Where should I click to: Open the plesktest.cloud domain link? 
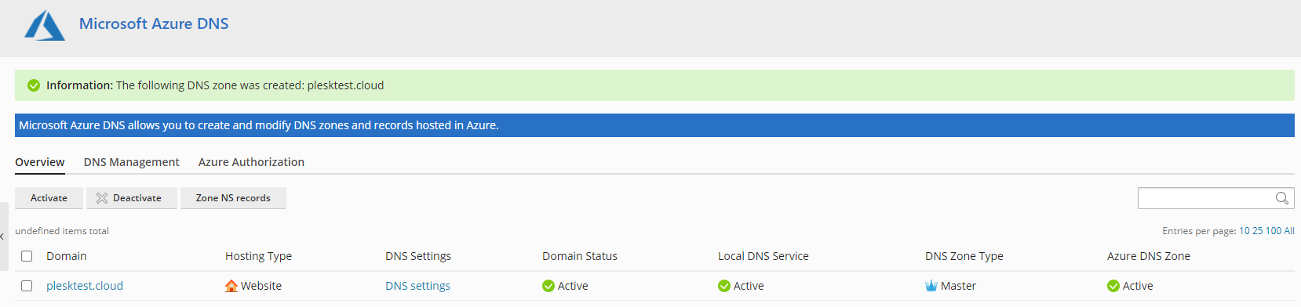point(85,286)
